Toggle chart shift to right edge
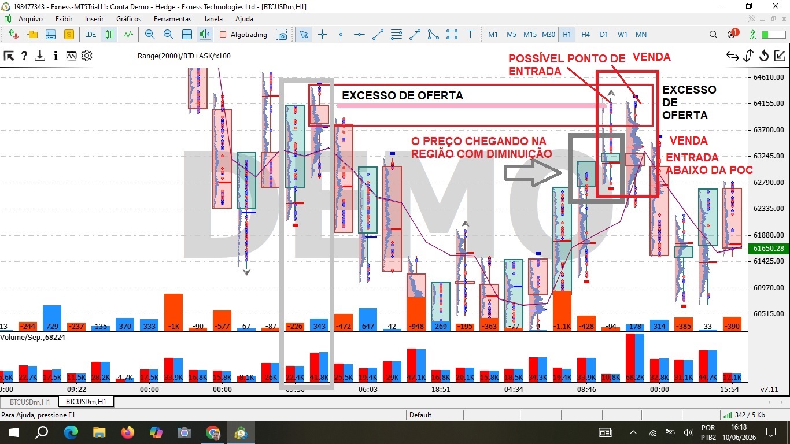The height and width of the screenshot is (444, 790). [x=205, y=35]
